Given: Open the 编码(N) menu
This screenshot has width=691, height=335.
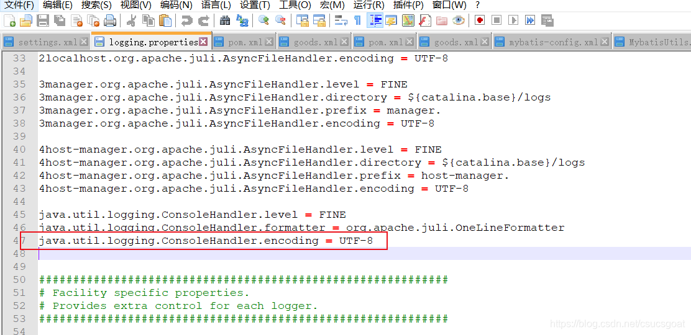Looking at the screenshot, I should point(176,6).
